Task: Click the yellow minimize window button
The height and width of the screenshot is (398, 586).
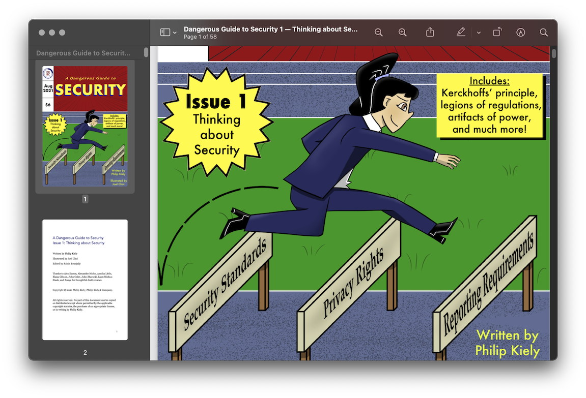Action: click(52, 33)
